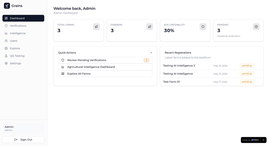Click the Quick Actions arrow icon
Viewport: 269px width, 146px height.
tap(151, 52)
